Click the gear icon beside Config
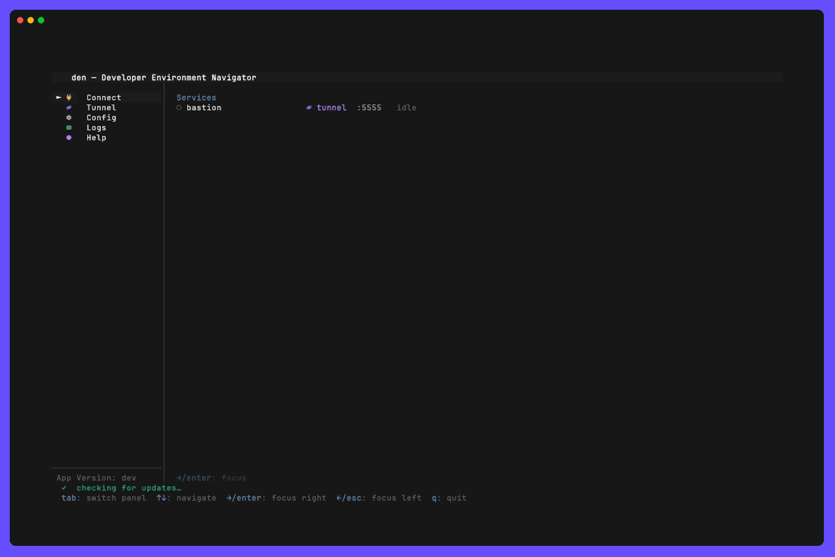 [x=69, y=118]
